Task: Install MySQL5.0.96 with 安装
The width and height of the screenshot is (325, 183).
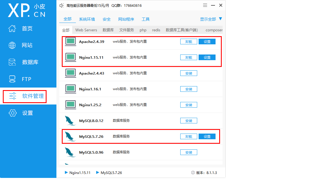Action: click(x=189, y=152)
